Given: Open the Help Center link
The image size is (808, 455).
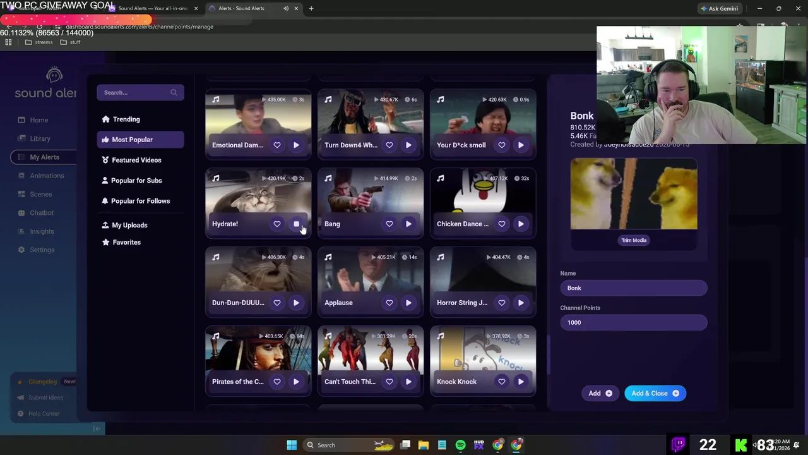Looking at the screenshot, I should click(44, 413).
